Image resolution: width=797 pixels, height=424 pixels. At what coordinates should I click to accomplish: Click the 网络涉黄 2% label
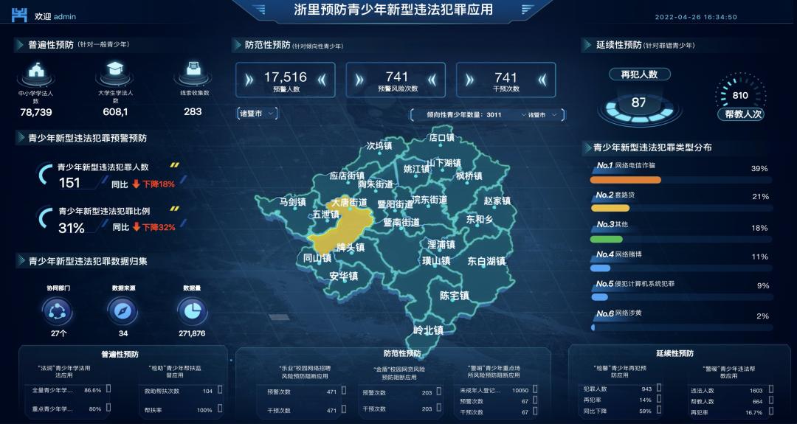point(628,313)
